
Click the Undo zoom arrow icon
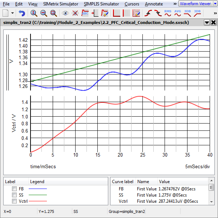(22, 13)
